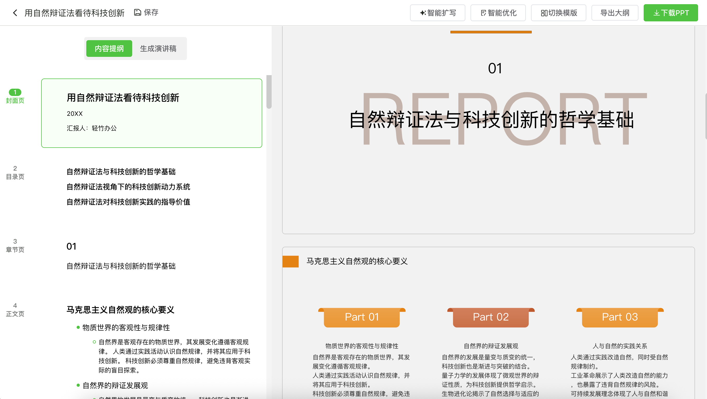The height and width of the screenshot is (399, 707).
Task: Click 导出大纲 export outline button
Action: (614, 13)
